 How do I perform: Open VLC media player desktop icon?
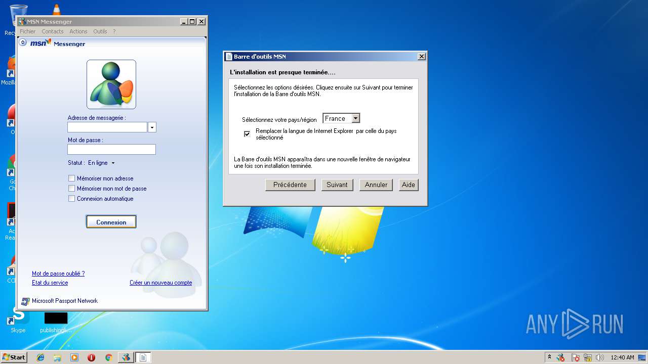coord(56,9)
